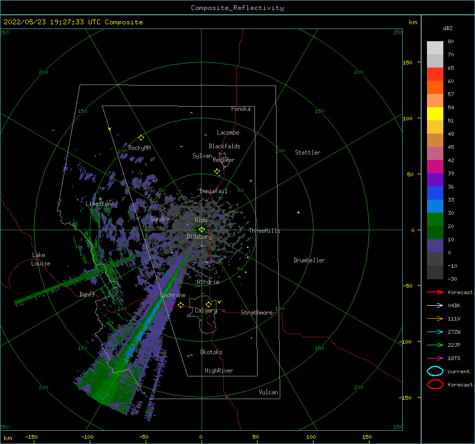
Task: Click the 04DK legend label
Action: tap(454, 305)
